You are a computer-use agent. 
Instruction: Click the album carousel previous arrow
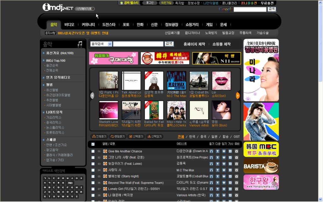click(92, 96)
